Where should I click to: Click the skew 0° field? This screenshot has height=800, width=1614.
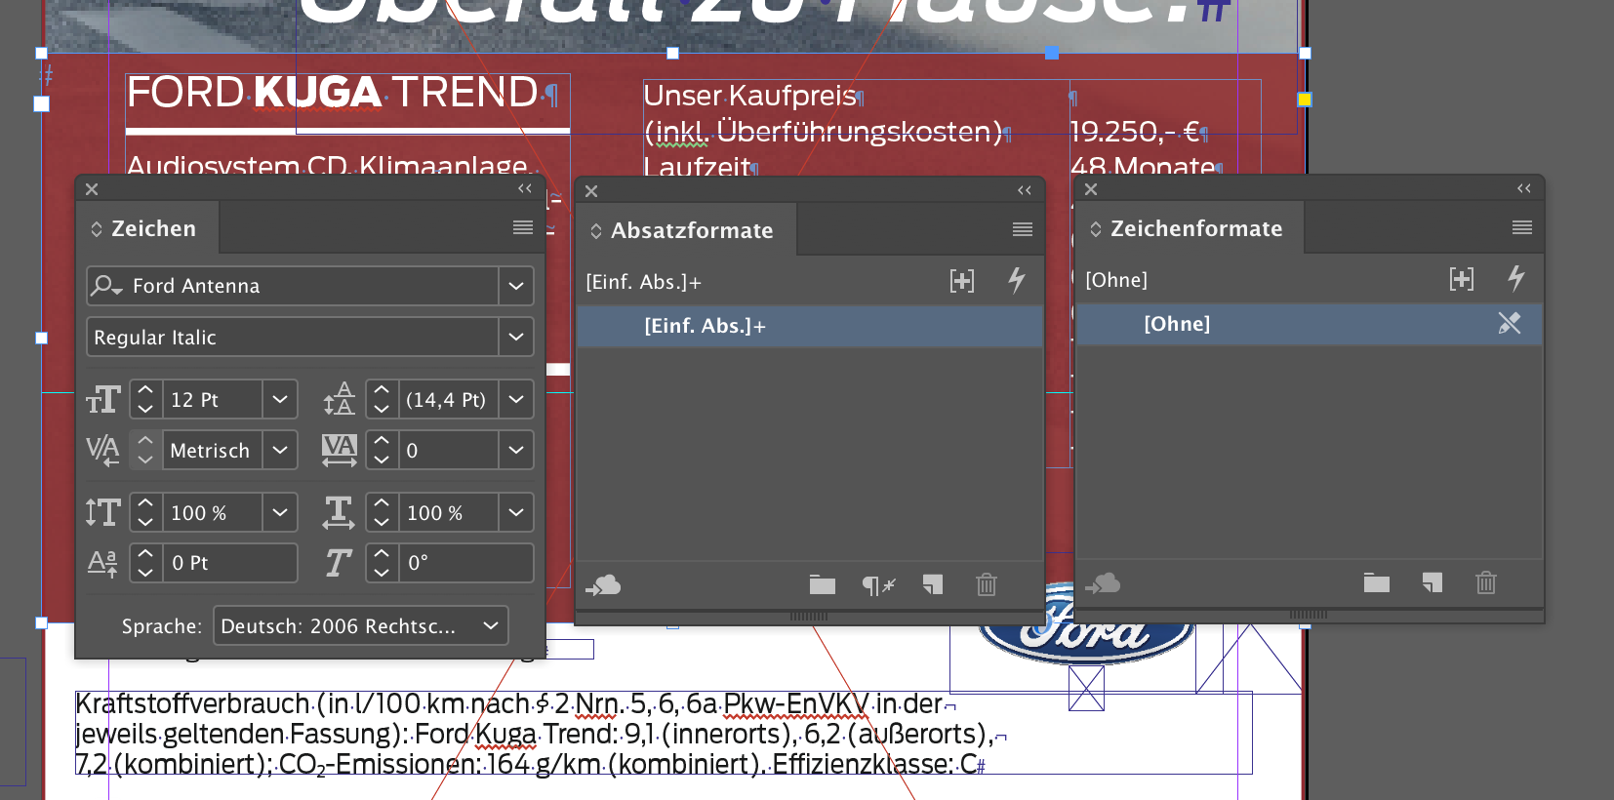coord(465,563)
